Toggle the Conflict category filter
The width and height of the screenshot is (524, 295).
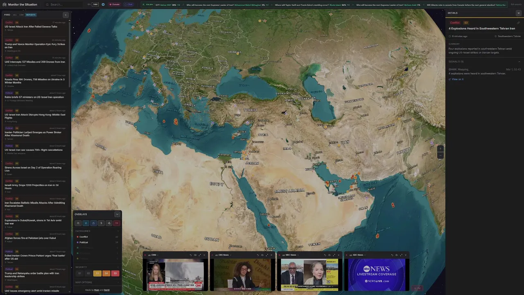coord(97,237)
